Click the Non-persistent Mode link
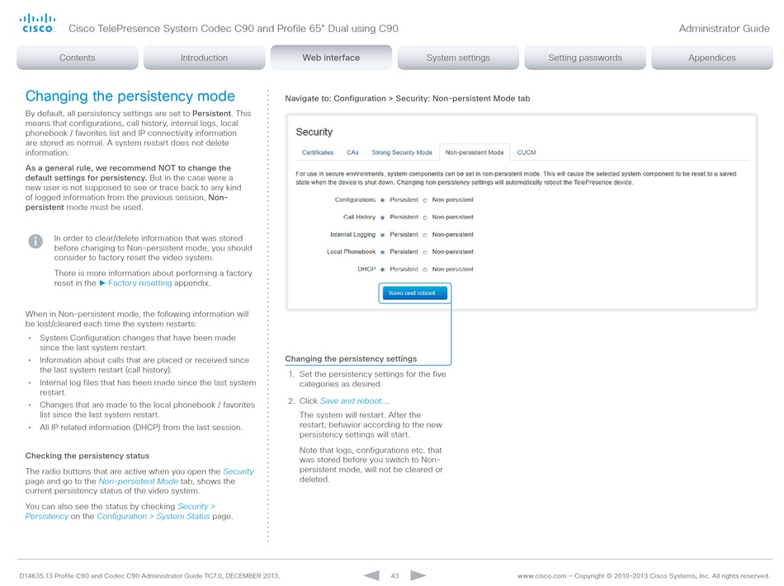Screen dimensions: 784x586 (x=138, y=481)
